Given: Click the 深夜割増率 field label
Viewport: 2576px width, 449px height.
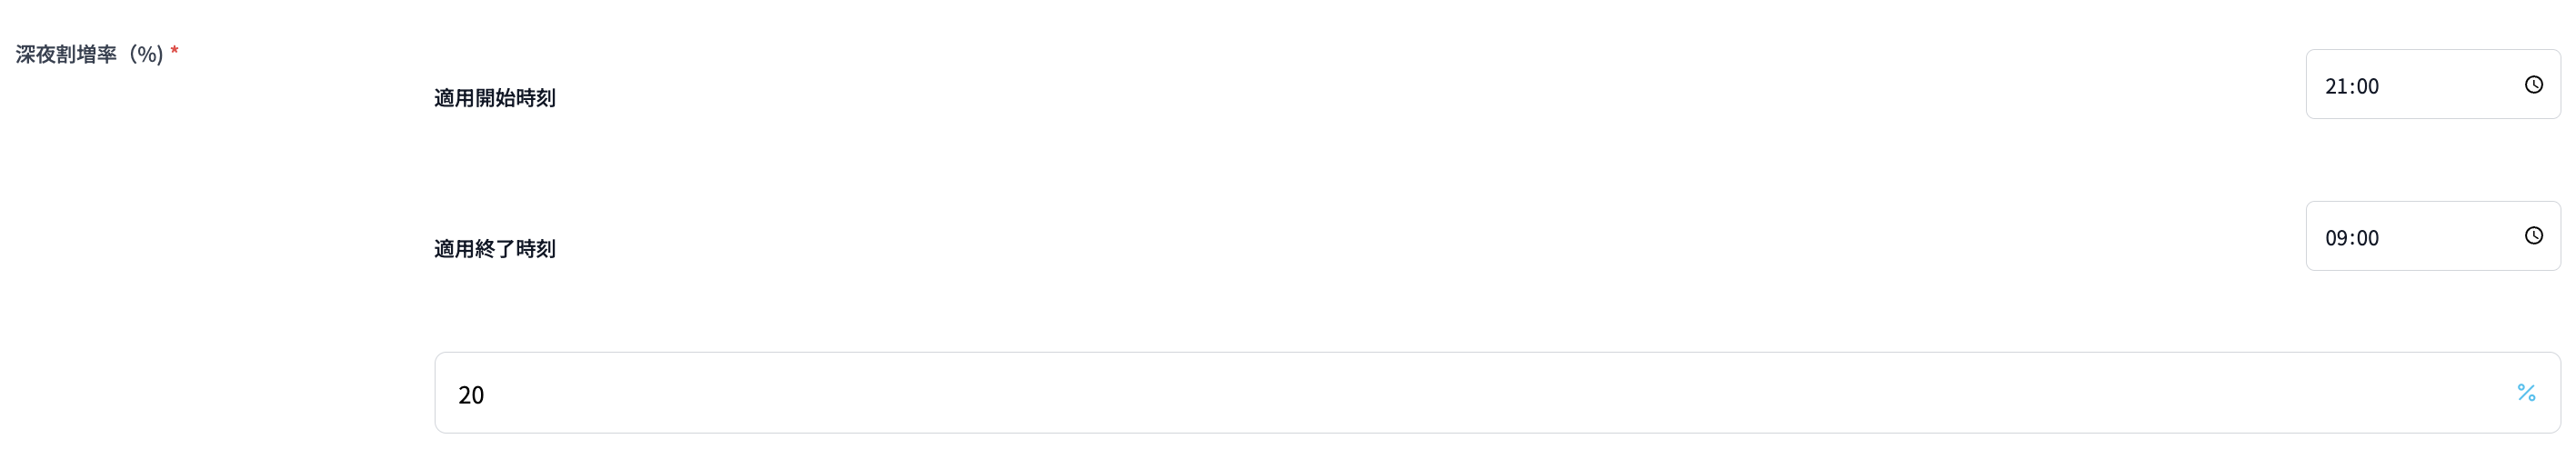Looking at the screenshot, I should [66, 54].
